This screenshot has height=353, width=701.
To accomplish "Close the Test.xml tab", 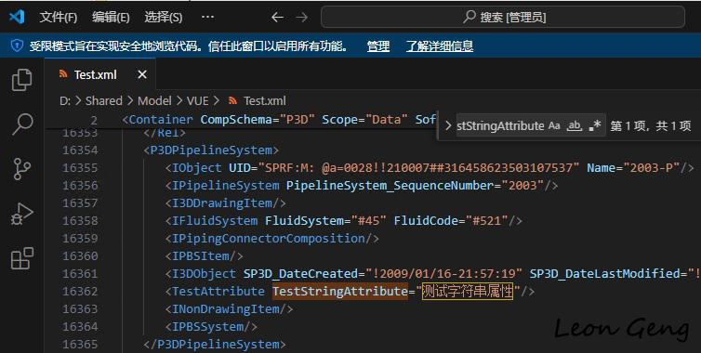I will click(x=142, y=74).
